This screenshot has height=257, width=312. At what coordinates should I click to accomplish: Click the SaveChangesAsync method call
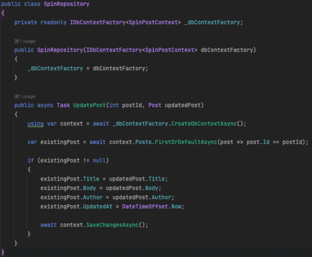coord(112,225)
